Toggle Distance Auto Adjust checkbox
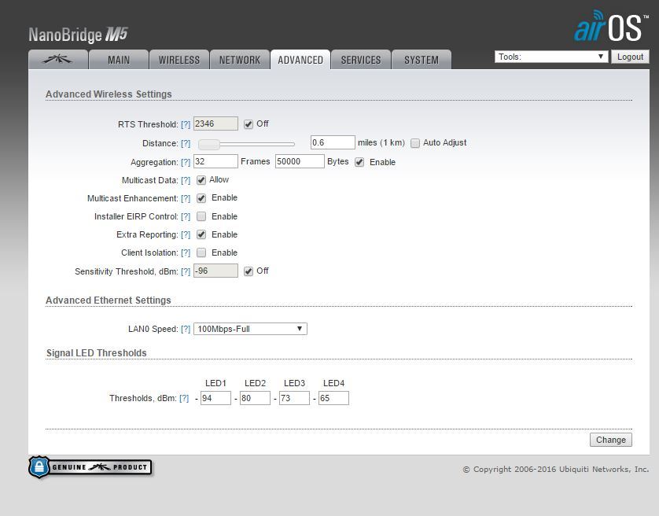 [415, 143]
